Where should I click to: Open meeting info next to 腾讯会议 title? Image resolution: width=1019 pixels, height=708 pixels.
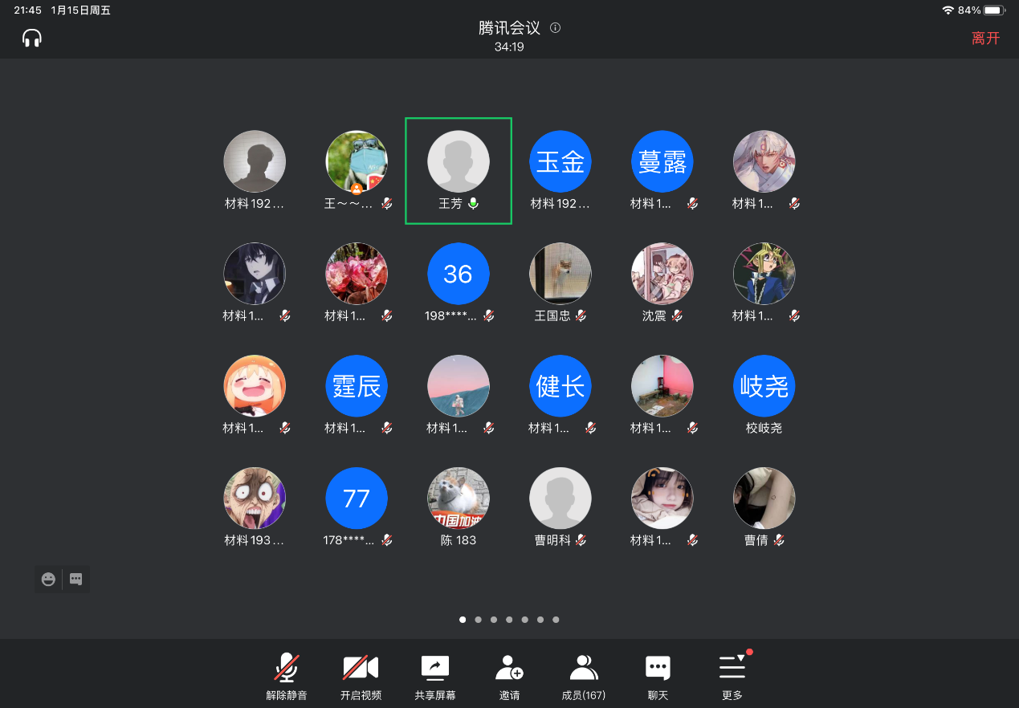pos(555,28)
